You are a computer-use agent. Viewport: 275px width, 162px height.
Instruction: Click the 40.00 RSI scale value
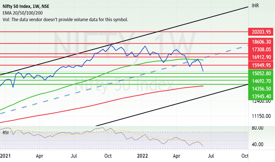click(x=258, y=144)
